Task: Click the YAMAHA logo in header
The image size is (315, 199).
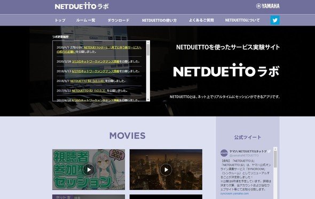Action: [268, 6]
